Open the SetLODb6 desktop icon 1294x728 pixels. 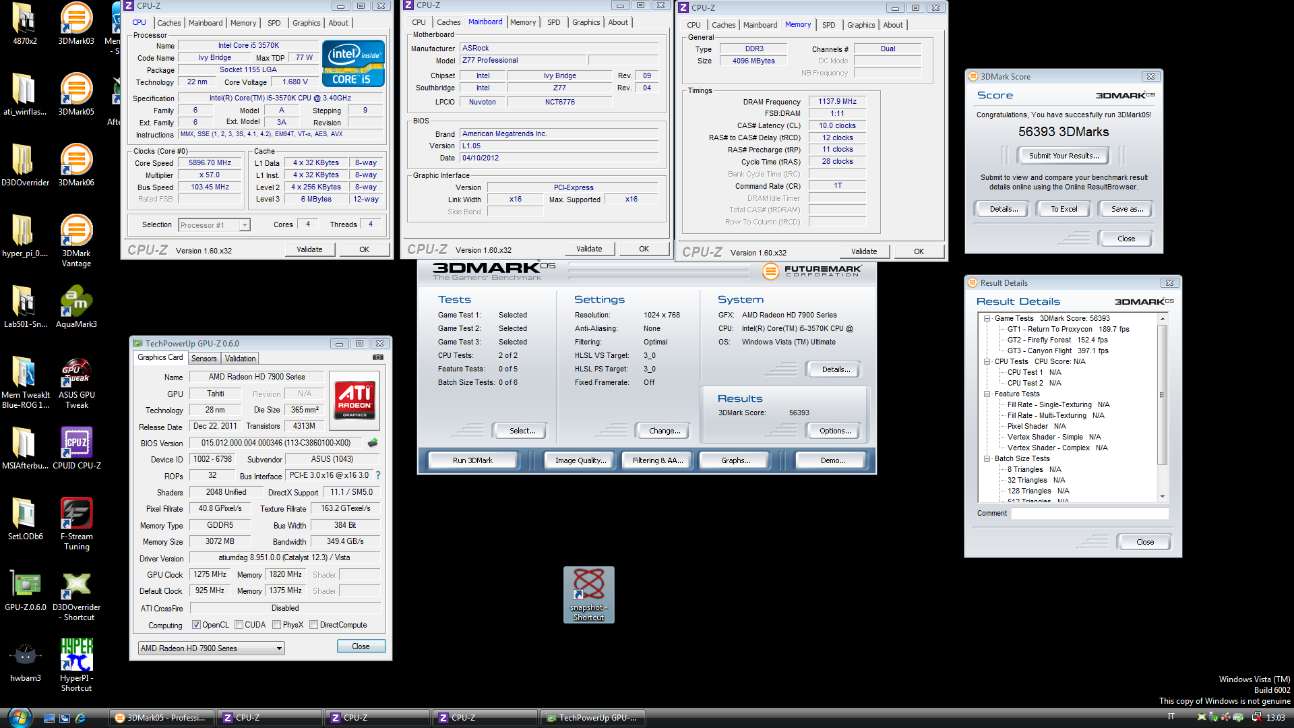point(25,519)
